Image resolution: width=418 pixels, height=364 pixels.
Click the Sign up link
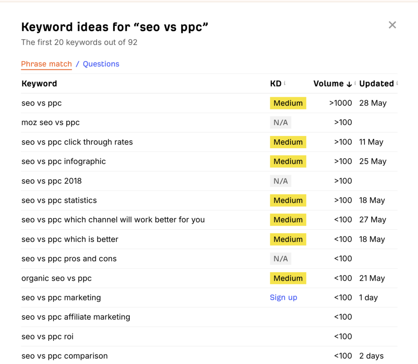(x=283, y=297)
